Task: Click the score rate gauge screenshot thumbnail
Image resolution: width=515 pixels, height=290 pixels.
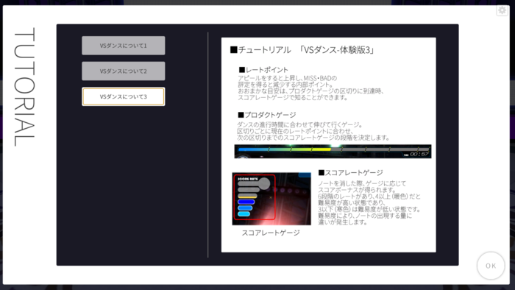Action: 271,199
